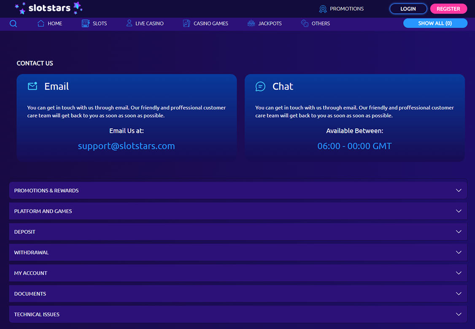This screenshot has width=475, height=329.
Task: Click the slotstars logo
Action: pos(49,8)
